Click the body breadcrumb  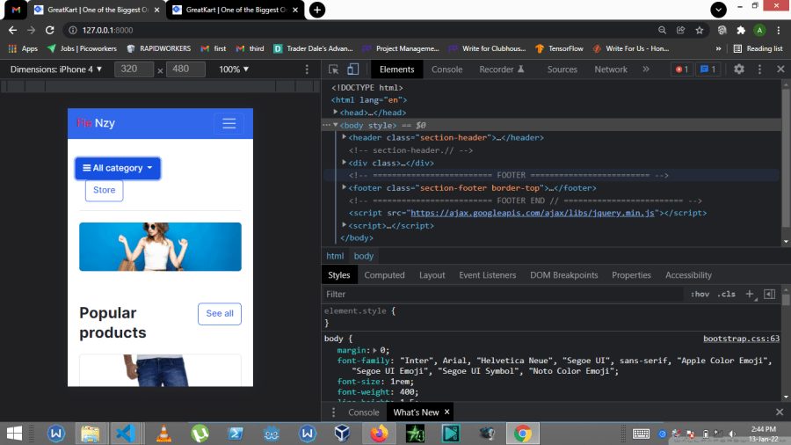click(x=363, y=256)
